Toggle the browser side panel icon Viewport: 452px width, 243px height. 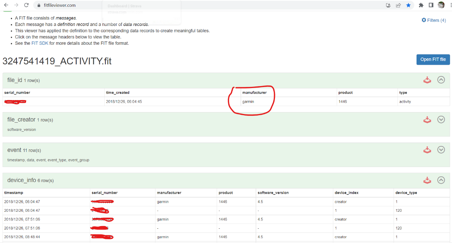tap(431, 5)
